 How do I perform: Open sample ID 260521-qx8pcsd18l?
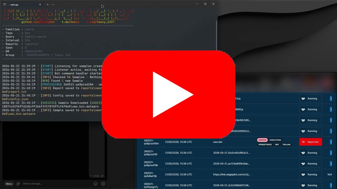click(x=151, y=153)
